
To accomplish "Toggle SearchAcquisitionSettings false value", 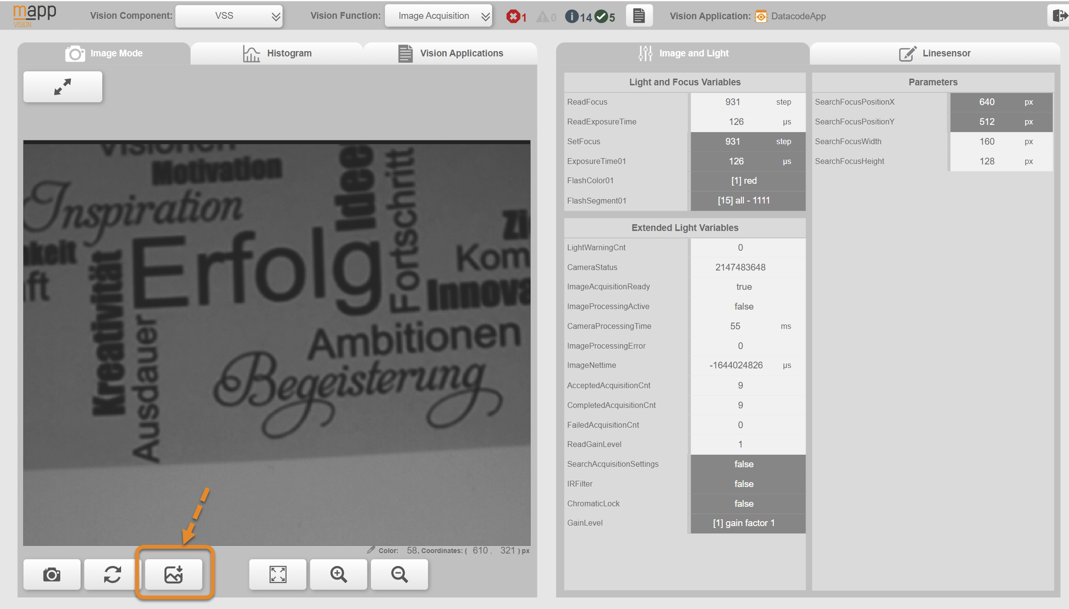I will click(x=748, y=464).
